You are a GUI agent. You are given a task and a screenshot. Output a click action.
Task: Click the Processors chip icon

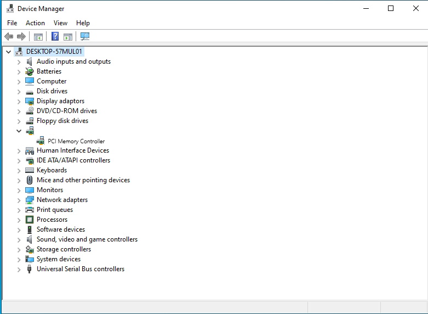tap(30, 220)
